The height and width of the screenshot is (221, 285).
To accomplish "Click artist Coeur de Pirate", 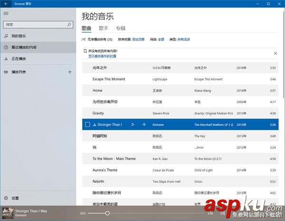I will tap(163, 170).
